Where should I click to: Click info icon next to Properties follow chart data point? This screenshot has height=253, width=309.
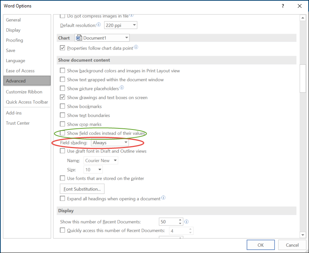[x=136, y=48]
